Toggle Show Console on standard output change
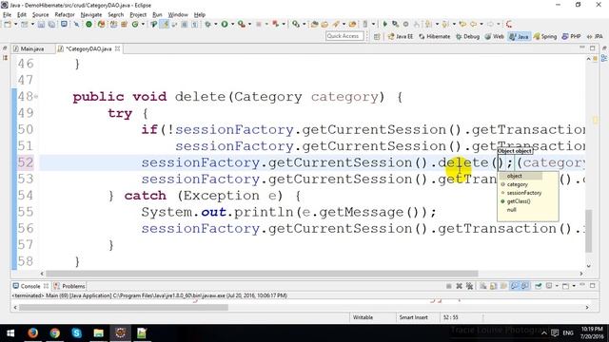609x342 pixels. (x=515, y=286)
